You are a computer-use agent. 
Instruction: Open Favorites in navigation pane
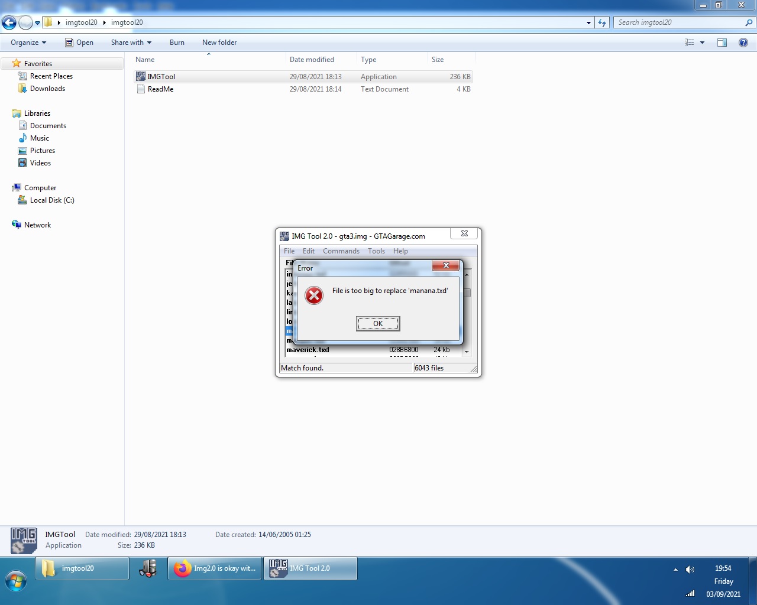pyautogui.click(x=38, y=64)
